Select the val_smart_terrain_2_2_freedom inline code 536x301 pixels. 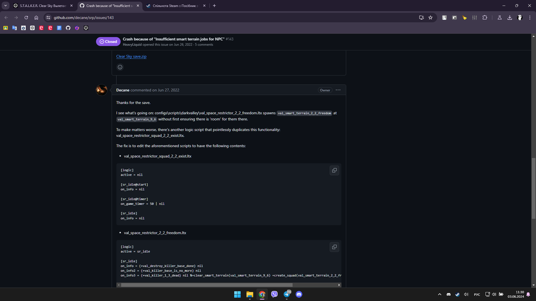(x=304, y=113)
